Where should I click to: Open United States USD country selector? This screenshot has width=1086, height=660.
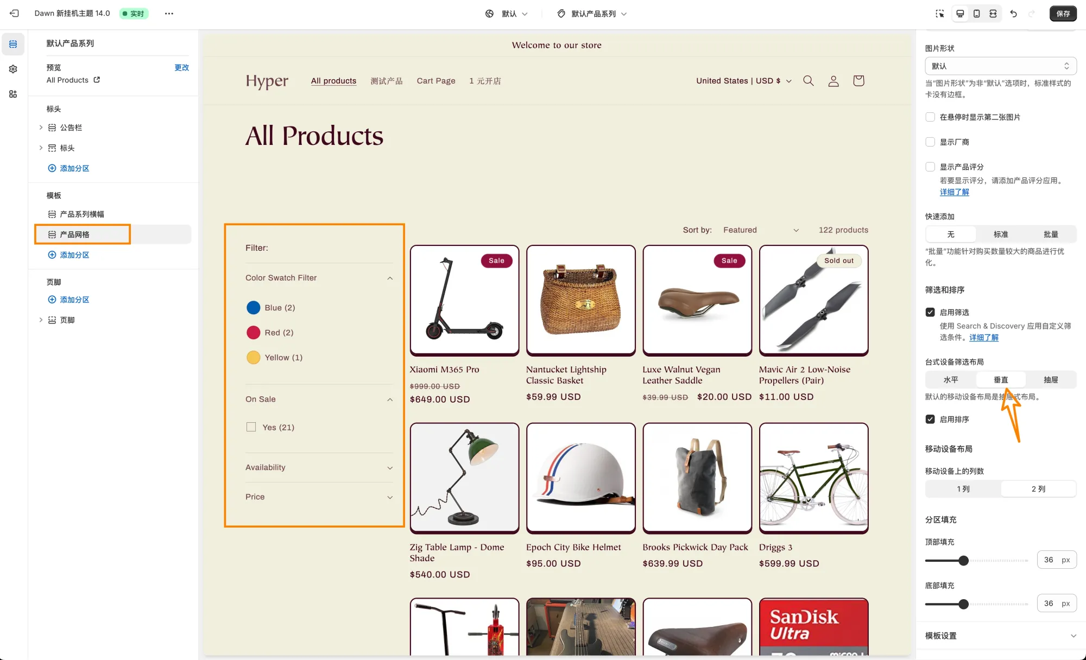tap(743, 81)
